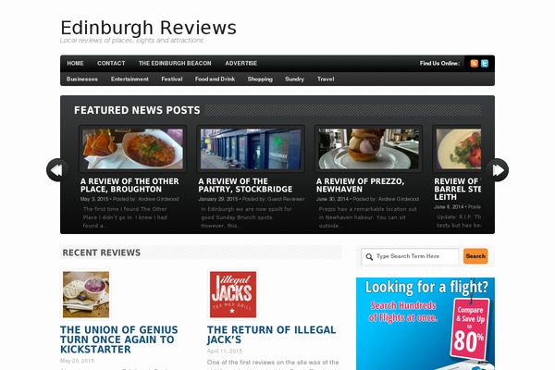Open The Edinburgh Beacon menu item
Viewport: 555px width, 370px height.
pyautogui.click(x=175, y=64)
